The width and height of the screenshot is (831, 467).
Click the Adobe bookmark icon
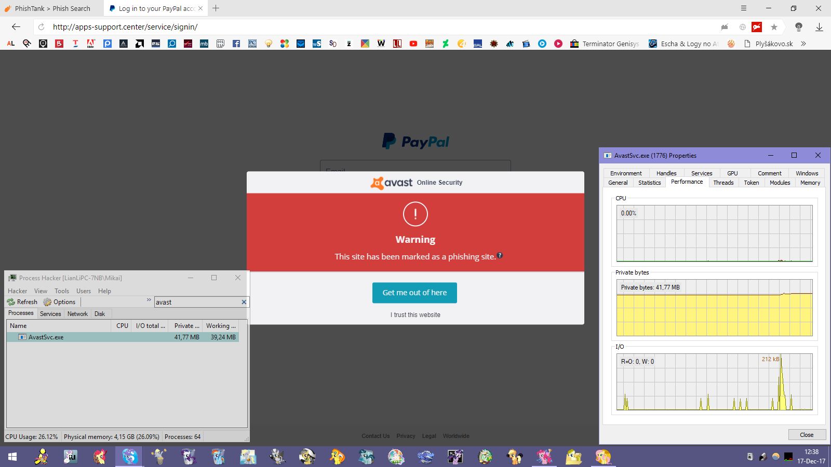(x=91, y=44)
